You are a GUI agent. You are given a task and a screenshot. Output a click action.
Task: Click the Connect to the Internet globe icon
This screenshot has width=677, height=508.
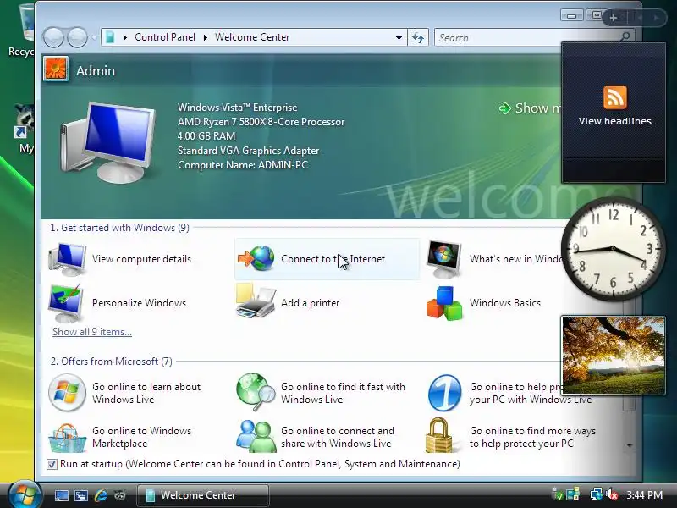(x=256, y=258)
